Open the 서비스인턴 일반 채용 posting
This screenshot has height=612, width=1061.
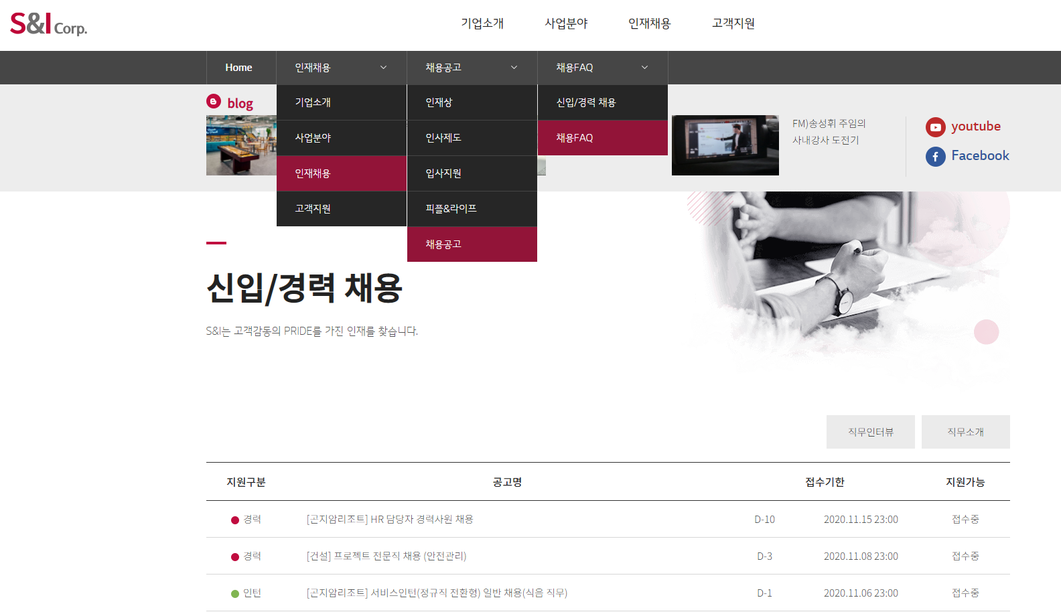[x=437, y=593]
